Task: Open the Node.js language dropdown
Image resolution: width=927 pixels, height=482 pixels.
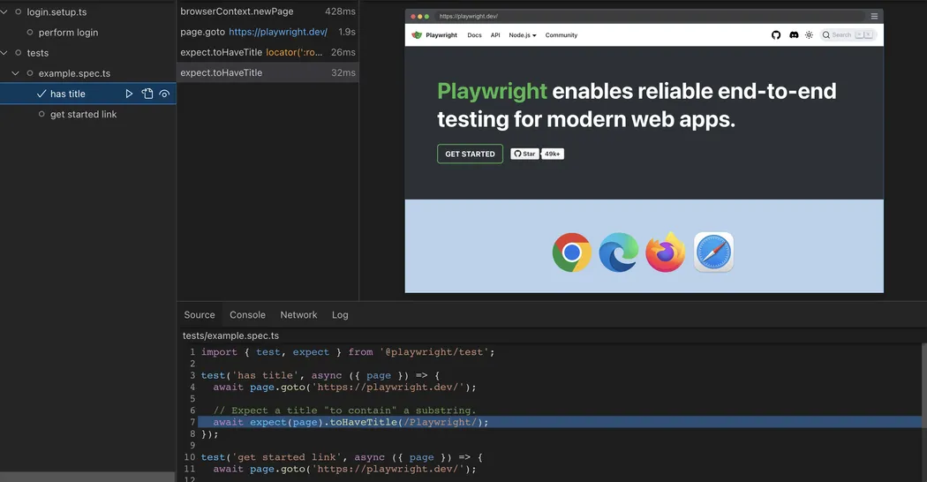Action: (522, 35)
